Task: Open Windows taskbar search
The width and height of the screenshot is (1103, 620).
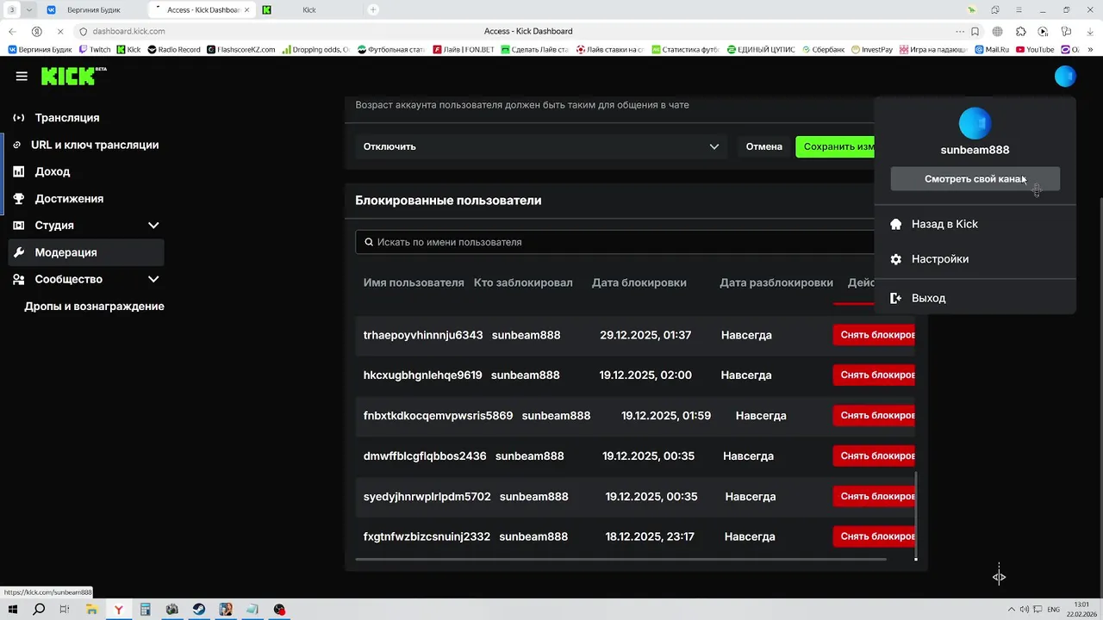Action: click(39, 610)
